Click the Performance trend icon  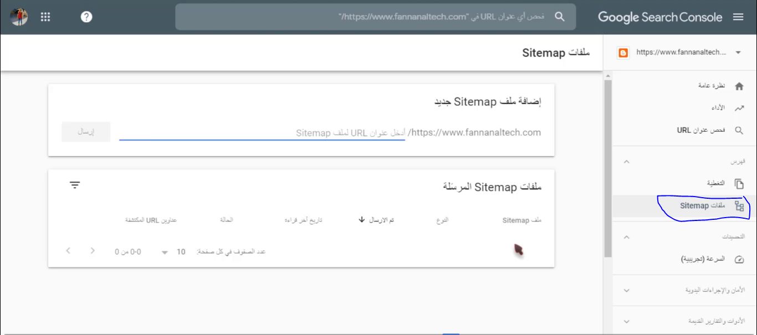pos(739,108)
